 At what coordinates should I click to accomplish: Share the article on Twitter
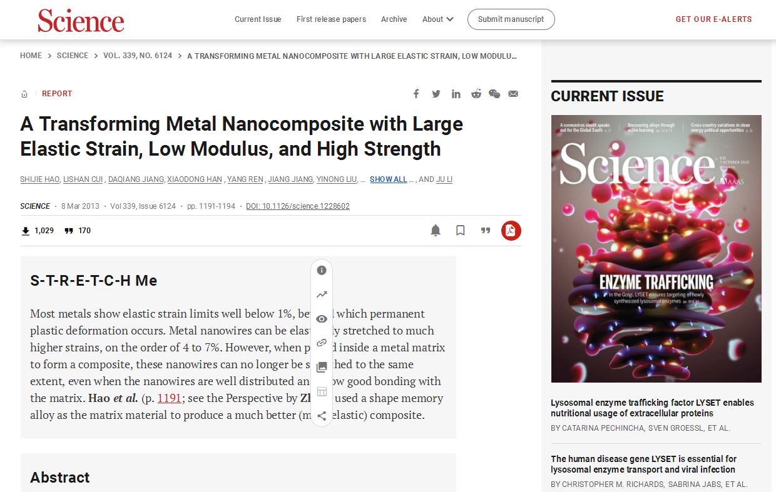[x=436, y=94]
